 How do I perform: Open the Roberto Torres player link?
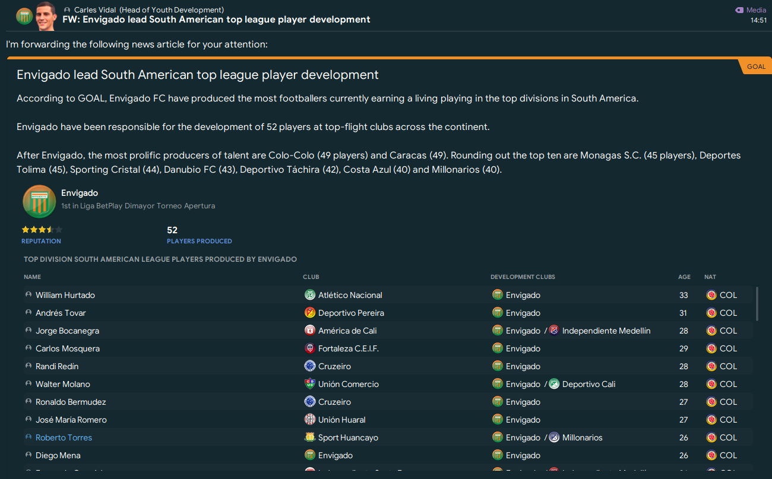[64, 437]
